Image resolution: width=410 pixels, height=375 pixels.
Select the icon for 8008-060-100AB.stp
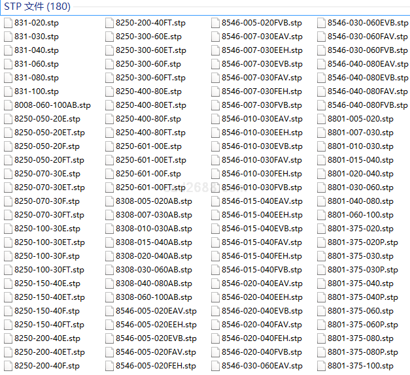coord(8,105)
